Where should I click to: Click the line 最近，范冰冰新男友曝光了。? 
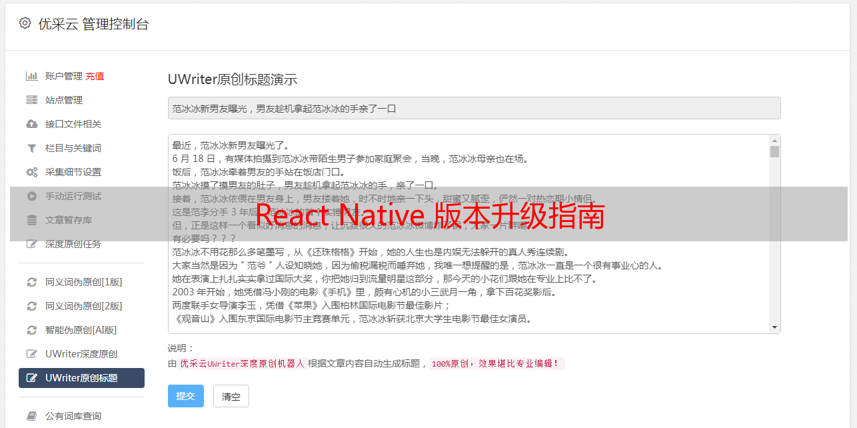[233, 145]
